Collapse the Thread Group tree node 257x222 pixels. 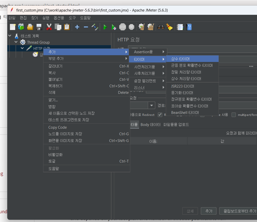[x=16, y=42]
